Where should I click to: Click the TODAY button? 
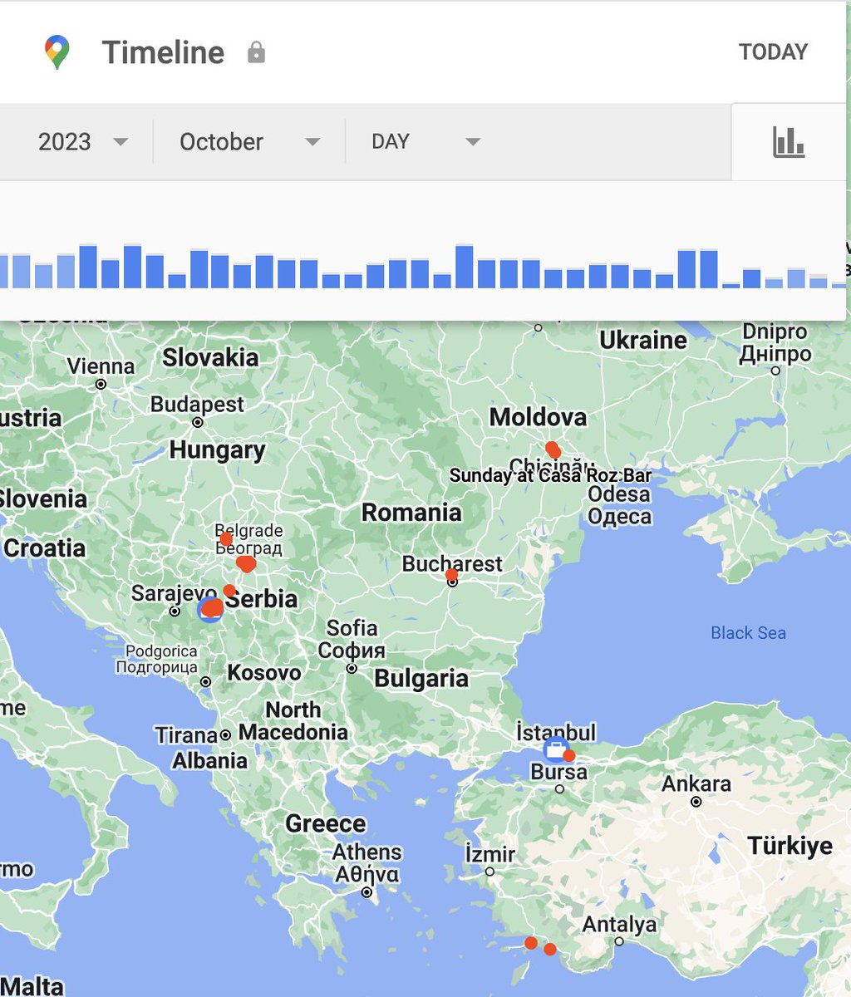[x=773, y=52]
